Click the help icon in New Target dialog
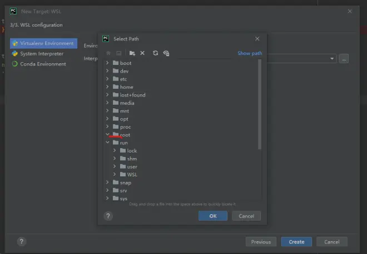This screenshot has width=367, height=254. coord(21,242)
